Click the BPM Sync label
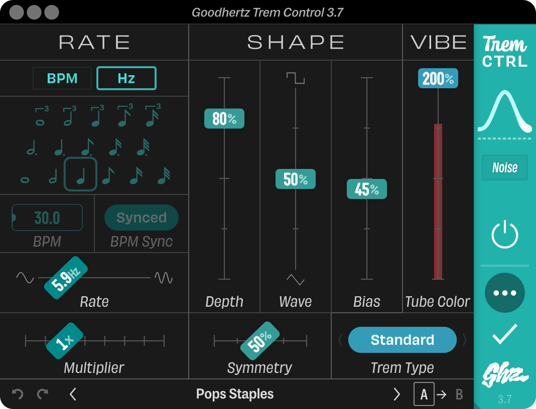 pos(141,242)
